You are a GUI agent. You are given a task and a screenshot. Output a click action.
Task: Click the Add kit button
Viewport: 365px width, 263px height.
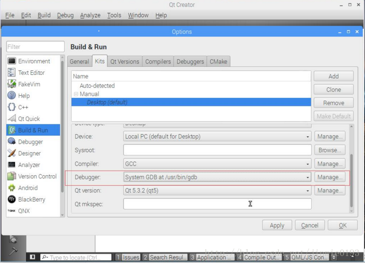point(334,76)
